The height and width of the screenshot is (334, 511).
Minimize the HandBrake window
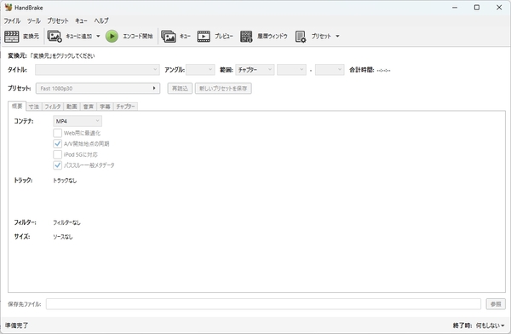455,8
